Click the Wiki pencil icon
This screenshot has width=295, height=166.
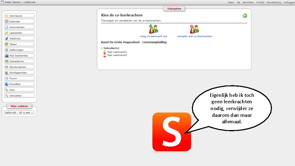tap(7, 90)
